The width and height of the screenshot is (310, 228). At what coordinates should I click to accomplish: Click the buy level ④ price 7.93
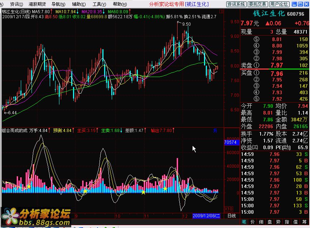point(277,92)
